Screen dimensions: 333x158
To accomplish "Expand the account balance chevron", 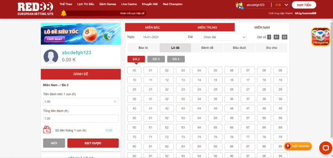I will 286,5.
